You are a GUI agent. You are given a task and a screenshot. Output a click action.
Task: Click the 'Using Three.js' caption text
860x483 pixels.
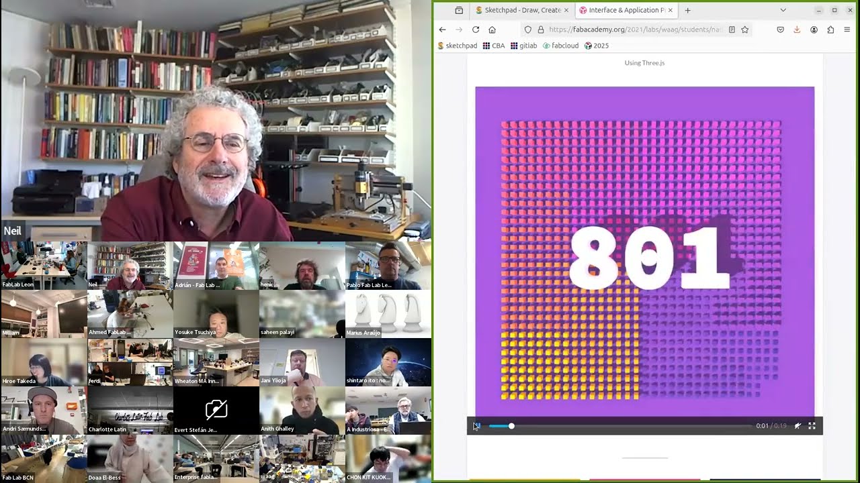click(644, 63)
